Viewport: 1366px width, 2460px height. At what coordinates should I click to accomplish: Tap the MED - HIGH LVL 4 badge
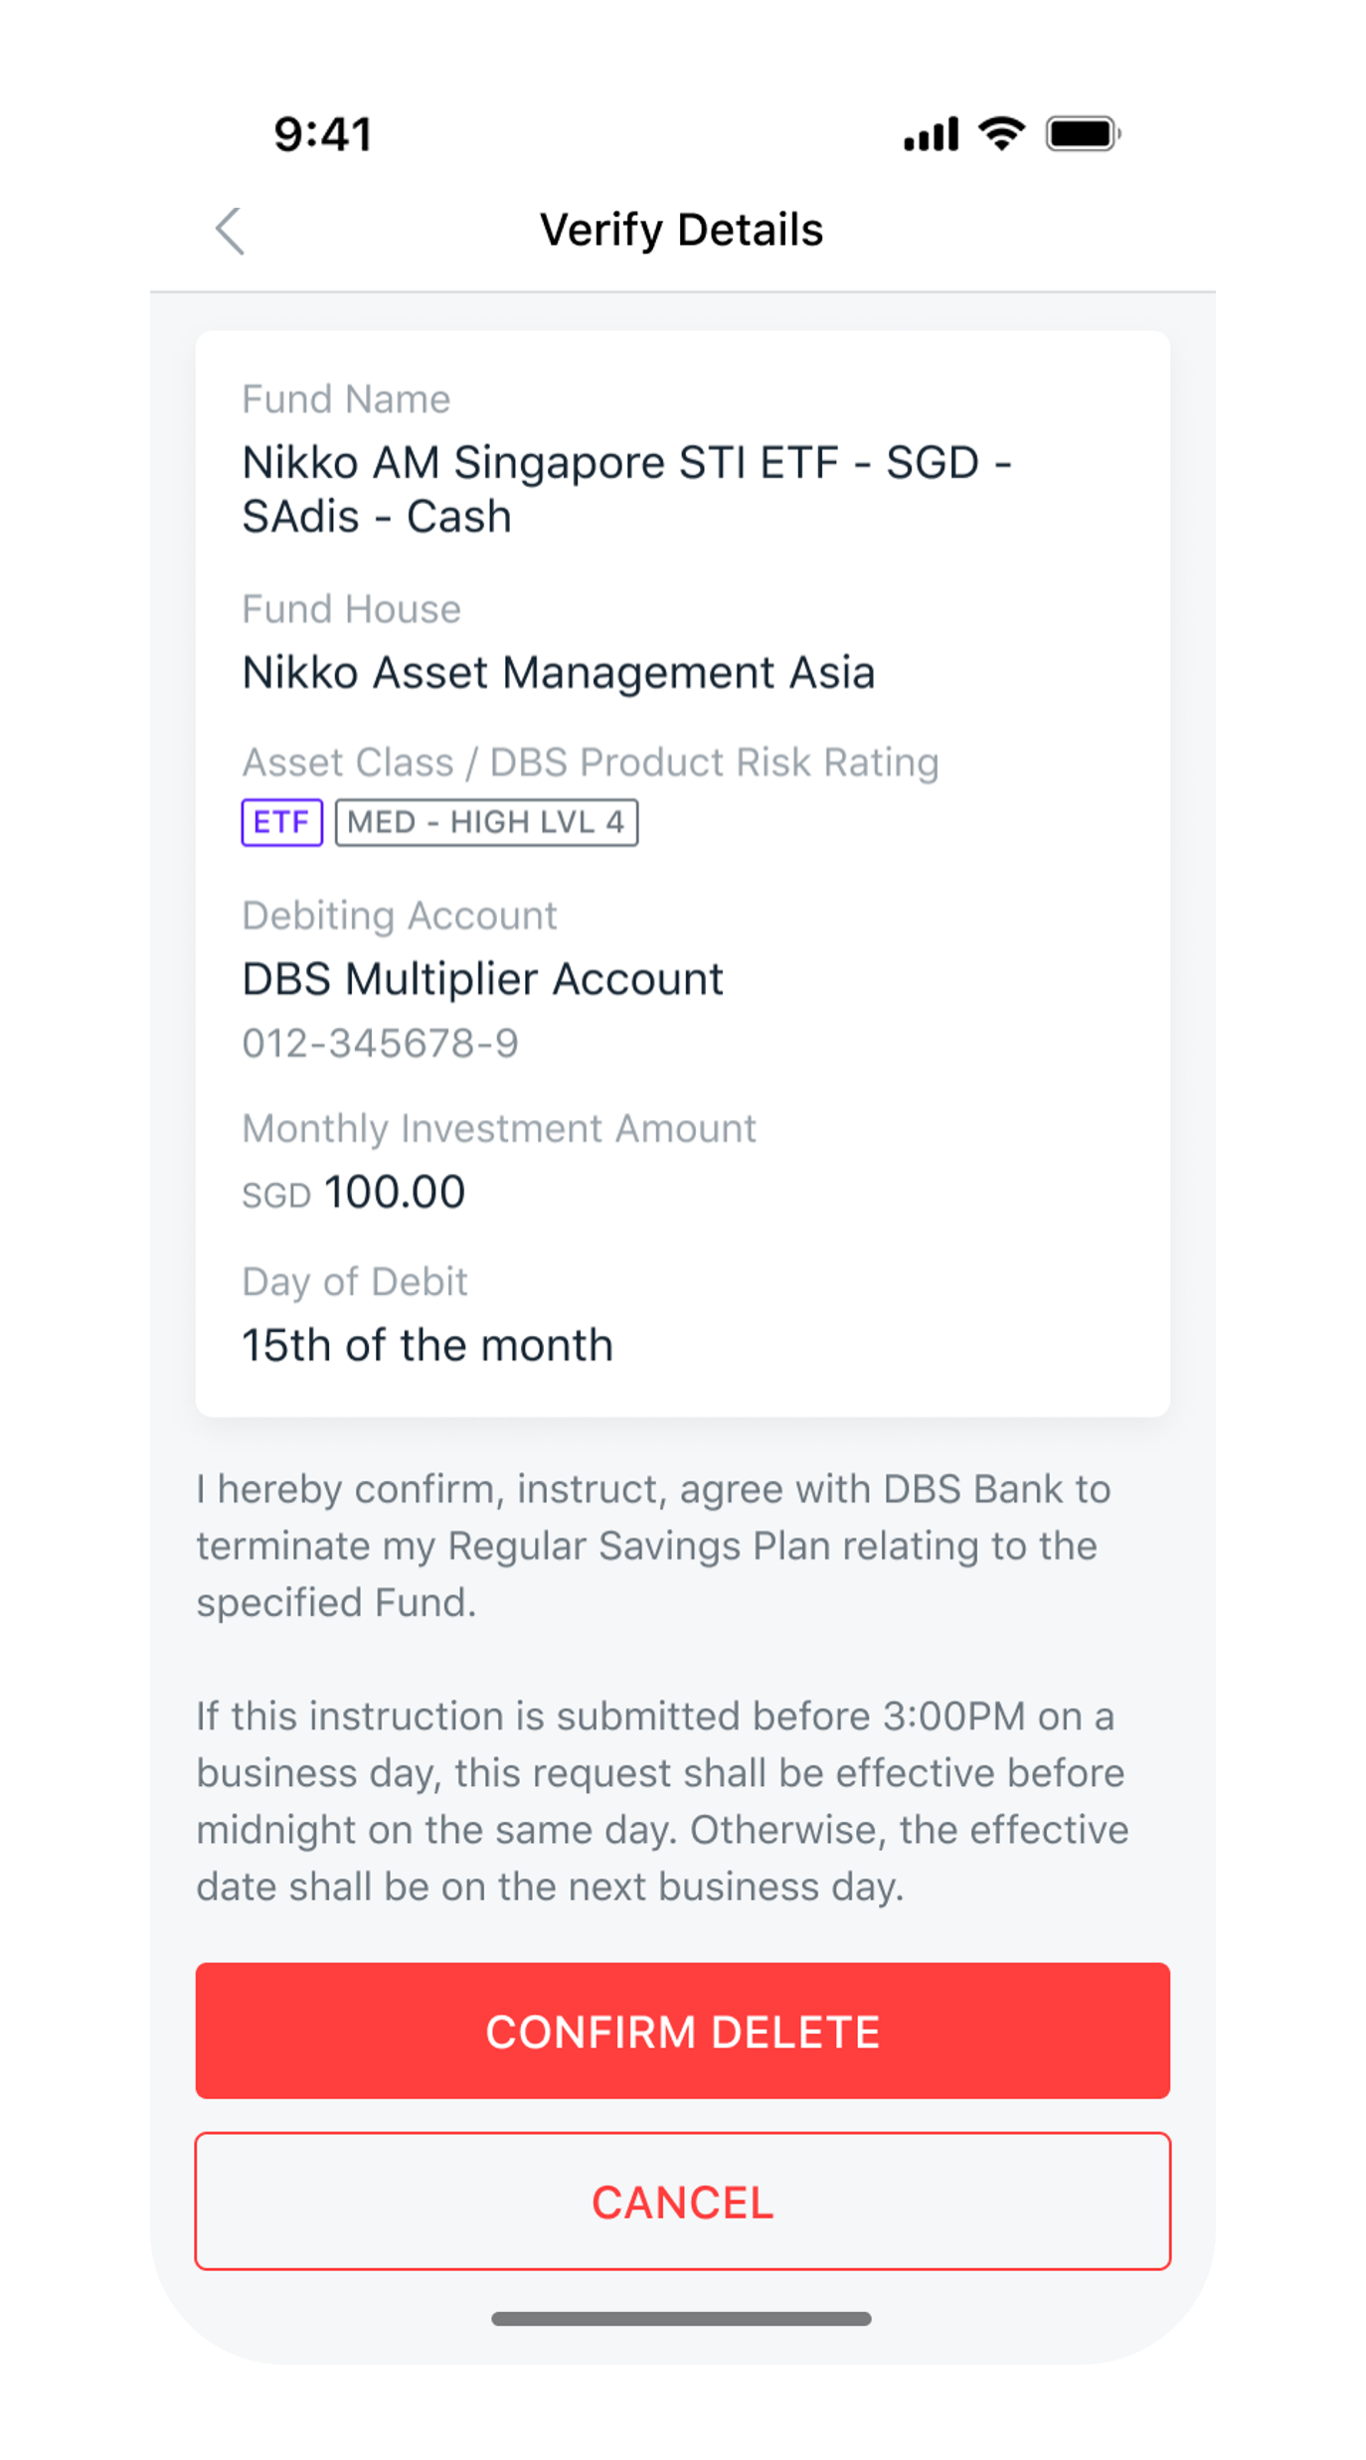coord(486,822)
